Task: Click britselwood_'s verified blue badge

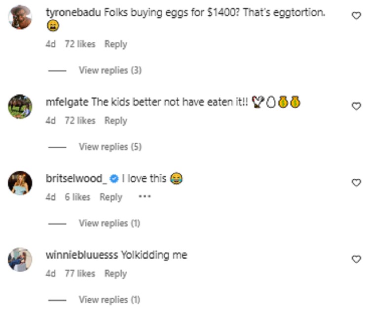Action: click(114, 179)
